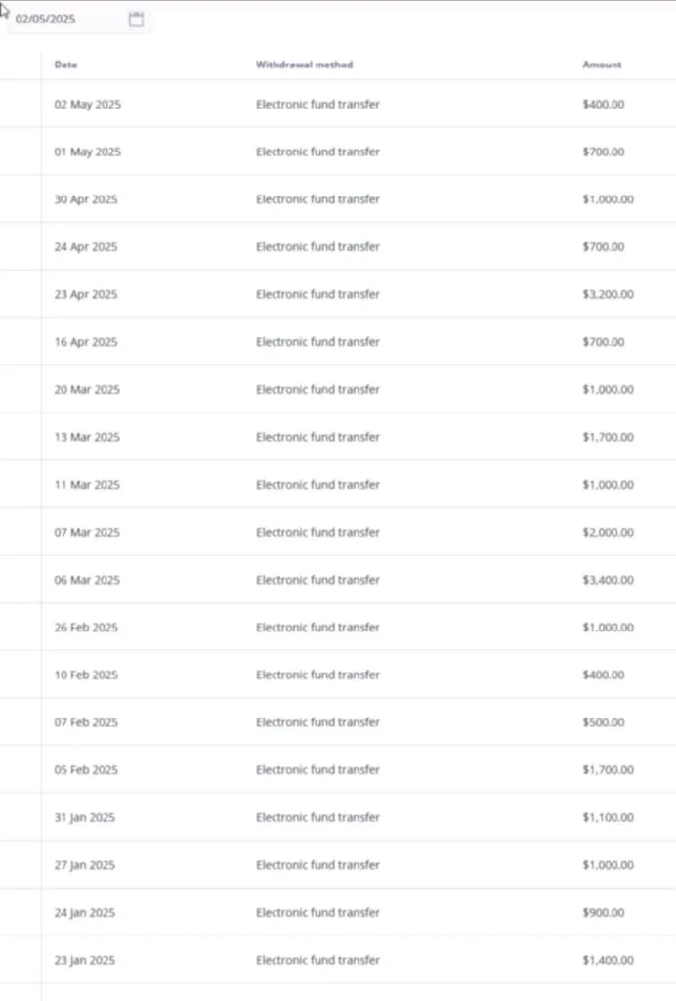
Task: Click the $3,200.00 amount
Action: point(608,294)
